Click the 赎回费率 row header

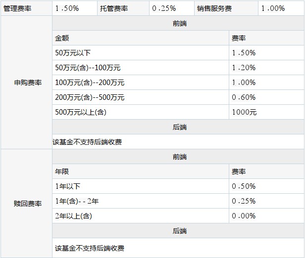pos(28,204)
